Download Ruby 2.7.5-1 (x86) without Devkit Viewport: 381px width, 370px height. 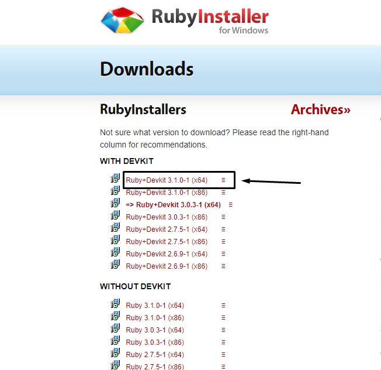(x=155, y=366)
